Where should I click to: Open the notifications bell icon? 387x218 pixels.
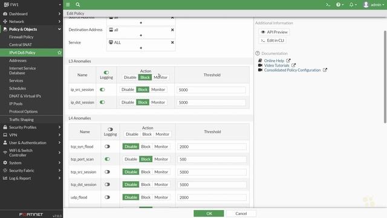(x=353, y=5)
